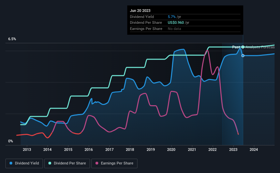Screen dimensions: 280x173
Task: Click the 2016 x-axis label
Action: point(89,150)
